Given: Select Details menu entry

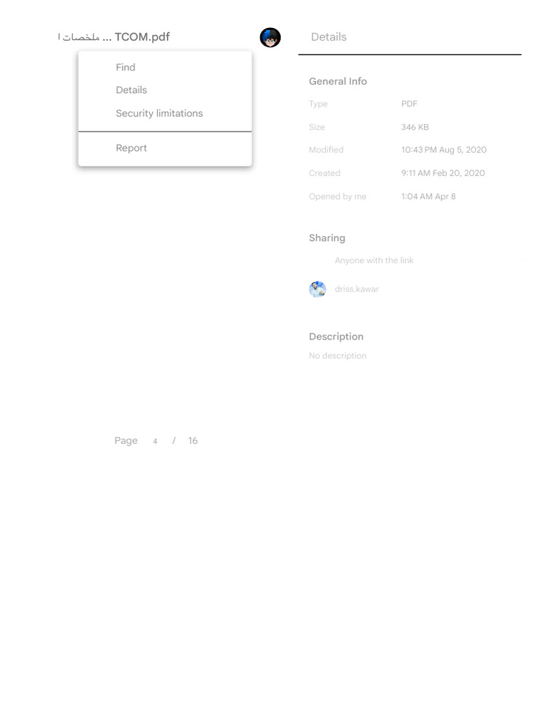Looking at the screenshot, I should [165, 90].
